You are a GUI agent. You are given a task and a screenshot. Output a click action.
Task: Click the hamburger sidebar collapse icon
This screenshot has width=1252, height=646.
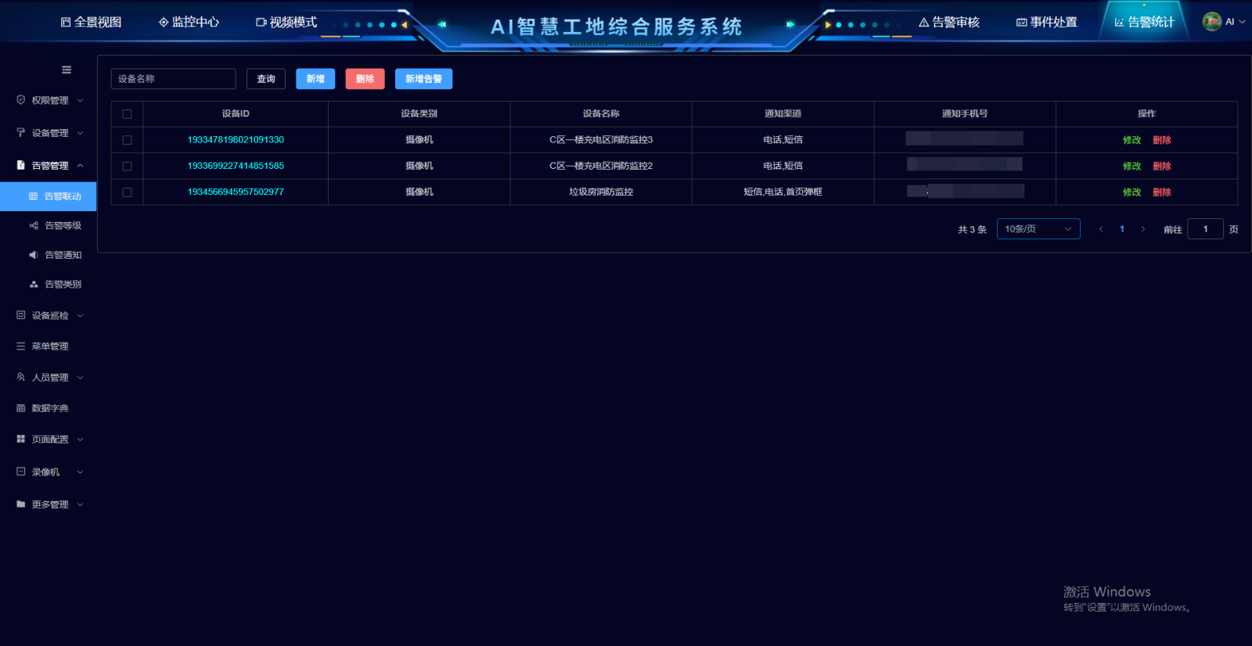coord(67,70)
